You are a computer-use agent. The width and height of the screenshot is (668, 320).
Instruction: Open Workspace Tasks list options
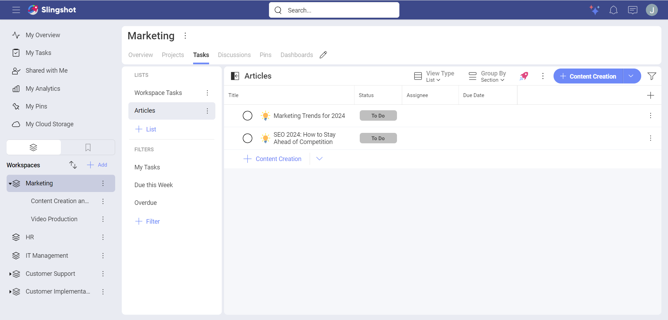pyautogui.click(x=207, y=93)
